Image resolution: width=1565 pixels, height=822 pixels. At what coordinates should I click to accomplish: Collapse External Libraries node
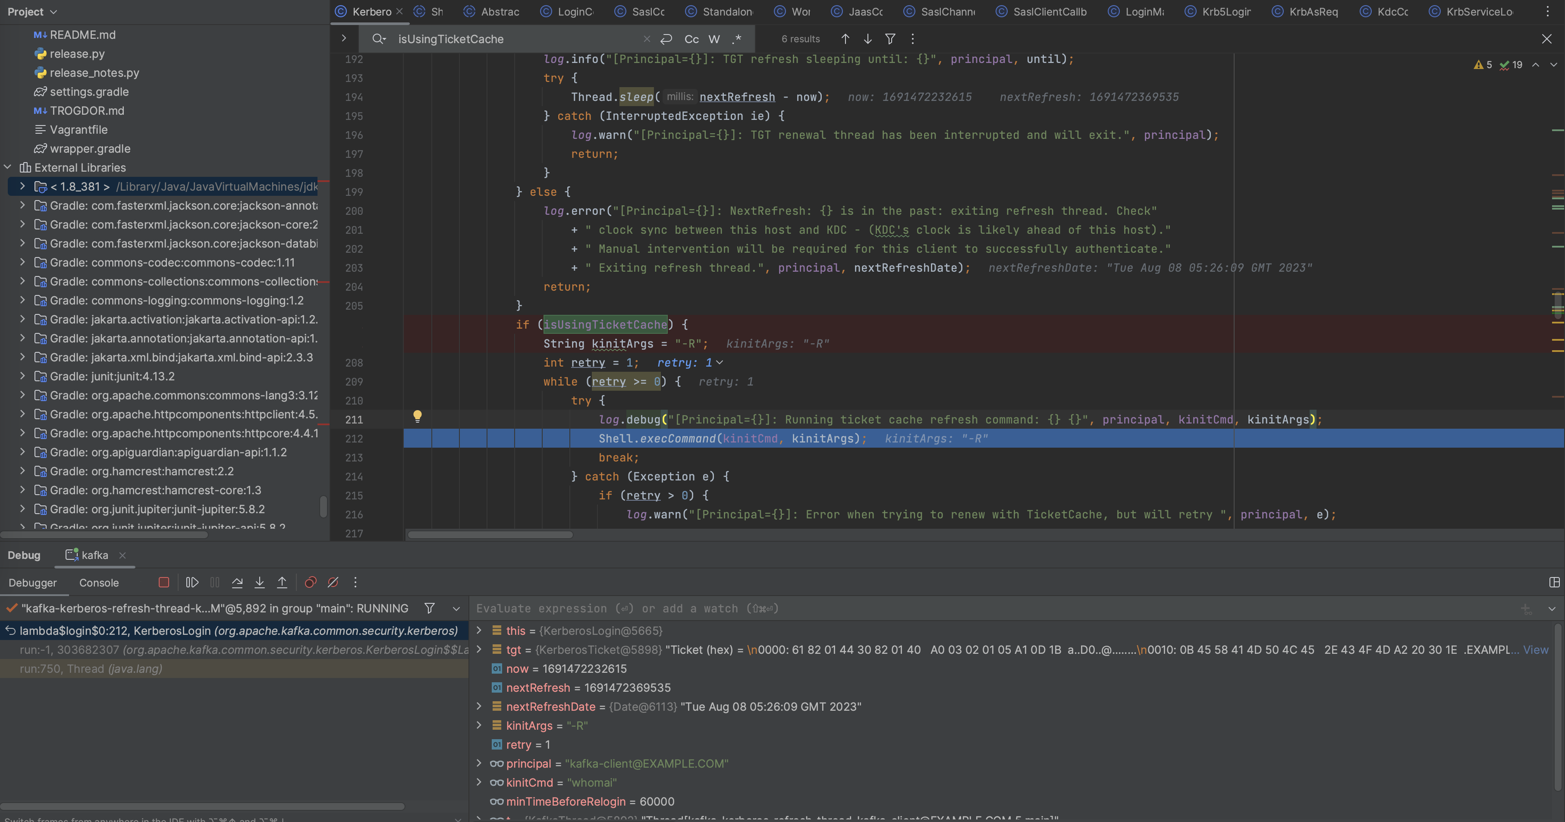[x=7, y=167]
